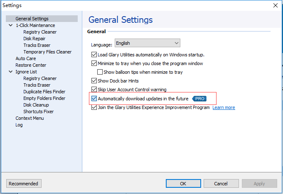Collapse the Ignore List tree node
Image resolution: width=283 pixels, height=194 pixels.
coord(10,72)
